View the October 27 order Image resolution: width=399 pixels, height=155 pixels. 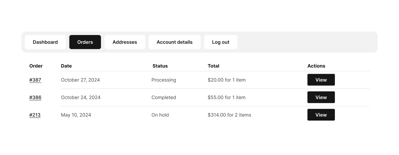[x=321, y=80]
